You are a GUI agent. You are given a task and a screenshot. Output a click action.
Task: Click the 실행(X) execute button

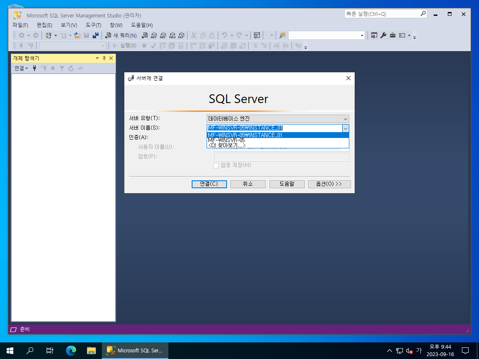point(125,46)
